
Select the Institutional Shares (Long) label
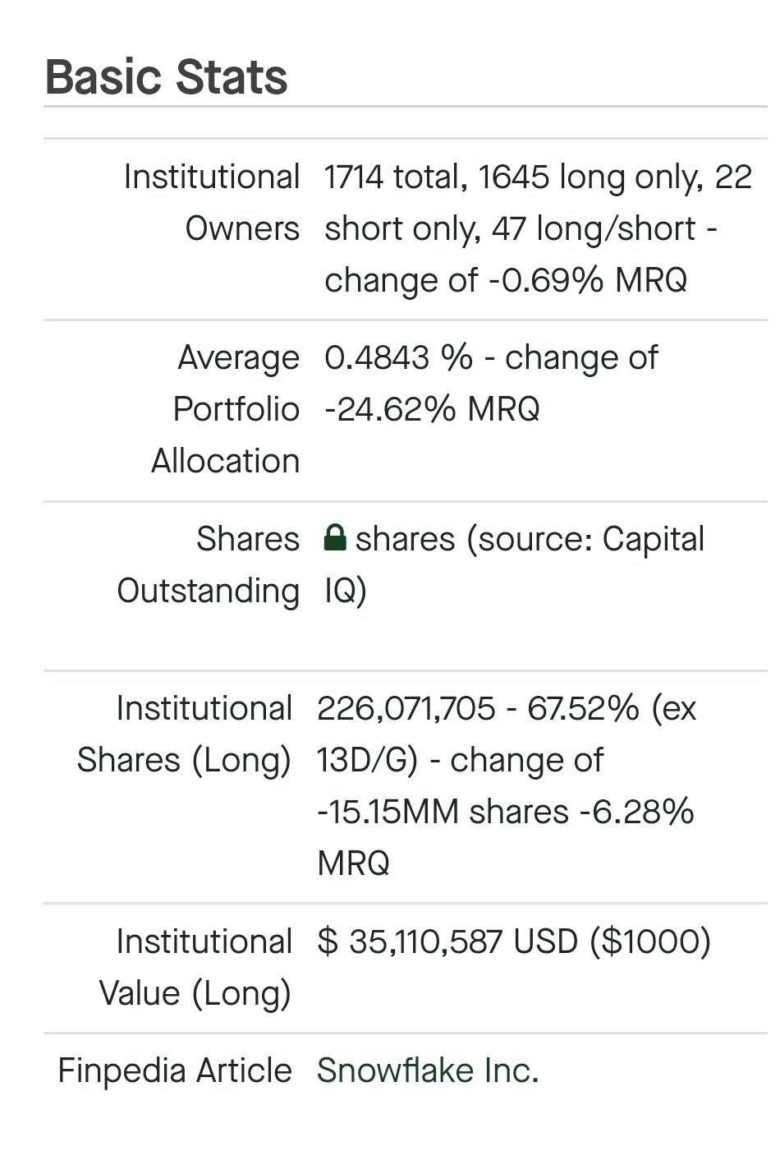click(185, 734)
